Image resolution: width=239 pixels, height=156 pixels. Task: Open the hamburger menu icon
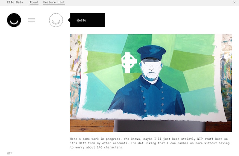tap(32, 20)
